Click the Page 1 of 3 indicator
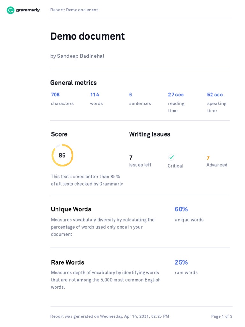245x327 pixels. [x=221, y=316]
